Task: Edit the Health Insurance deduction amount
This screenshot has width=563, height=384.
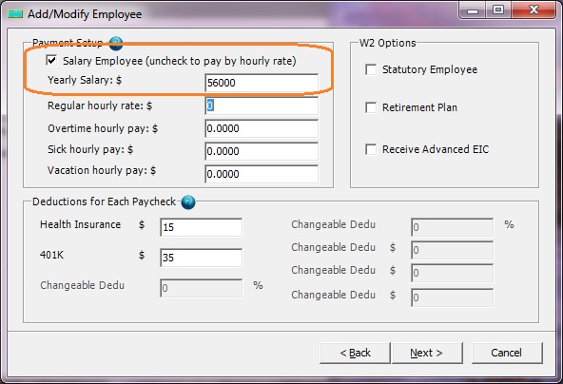Action: pos(201,227)
